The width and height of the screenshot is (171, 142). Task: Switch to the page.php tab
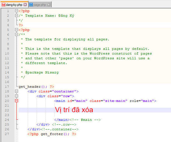pos(40,5)
